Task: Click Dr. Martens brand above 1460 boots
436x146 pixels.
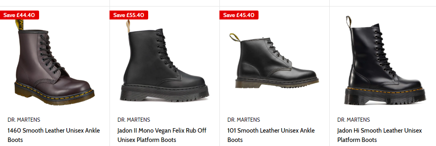Action: [x=24, y=120]
